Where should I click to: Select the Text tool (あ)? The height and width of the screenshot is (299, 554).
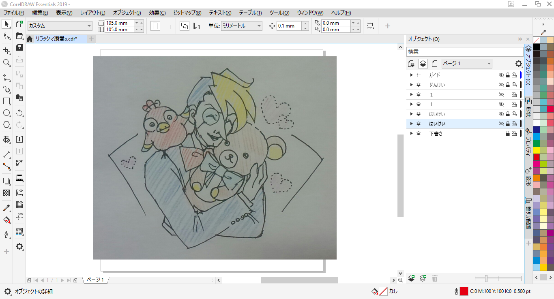coord(6,140)
